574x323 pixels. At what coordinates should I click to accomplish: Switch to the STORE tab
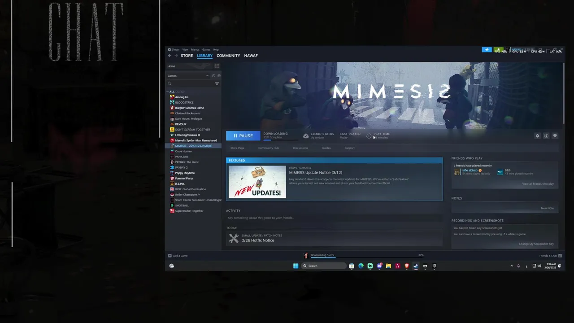pyautogui.click(x=187, y=56)
